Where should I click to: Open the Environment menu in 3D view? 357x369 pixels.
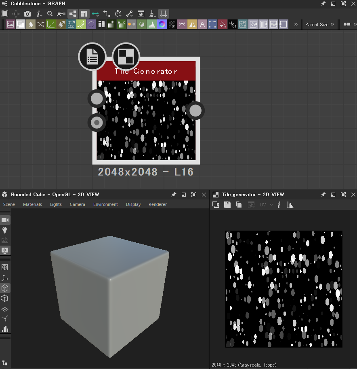(105, 204)
